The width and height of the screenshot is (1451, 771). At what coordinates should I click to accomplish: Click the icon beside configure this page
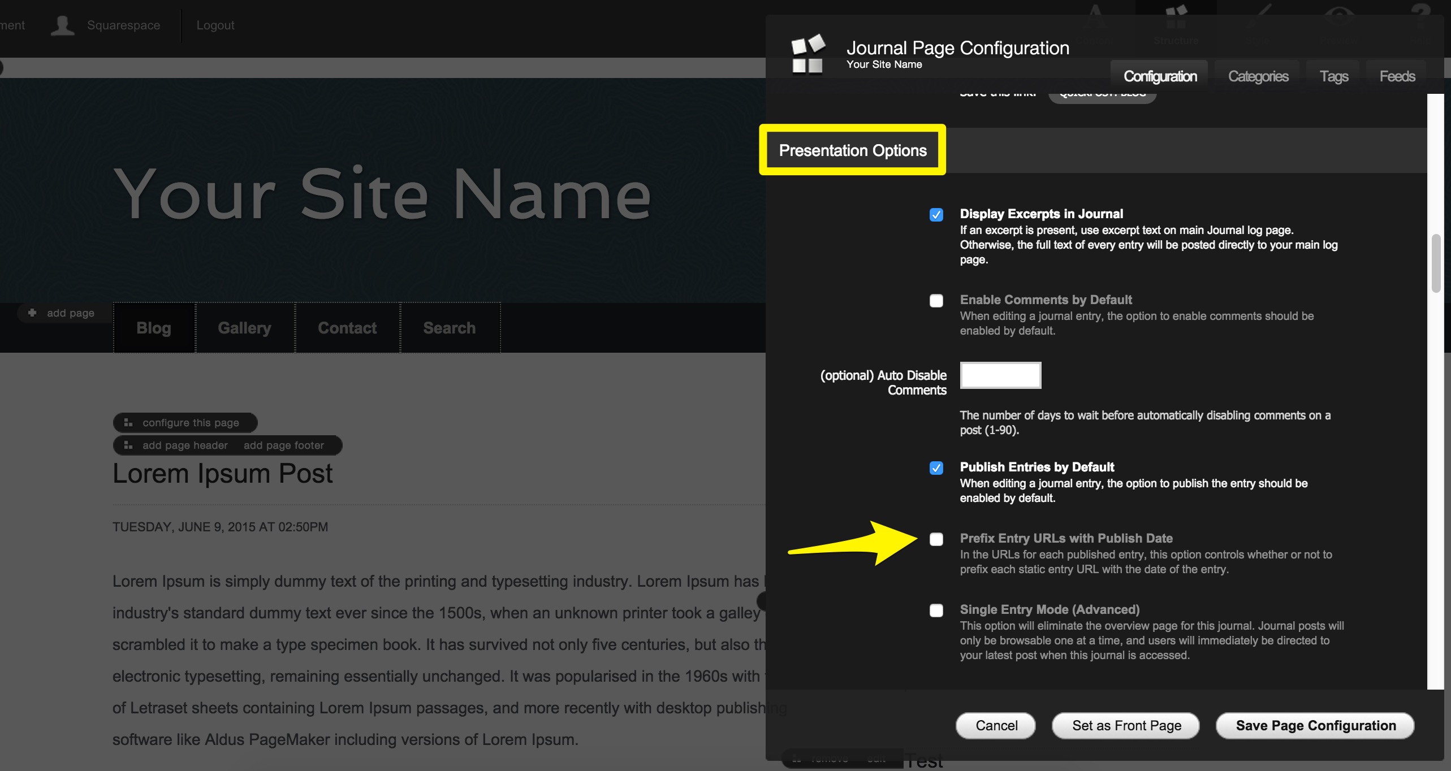[128, 422]
